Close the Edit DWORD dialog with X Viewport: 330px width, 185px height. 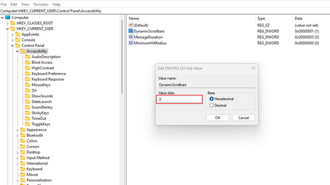(x=253, y=68)
